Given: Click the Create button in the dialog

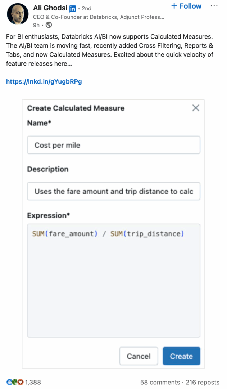Looking at the screenshot, I should [181, 356].
